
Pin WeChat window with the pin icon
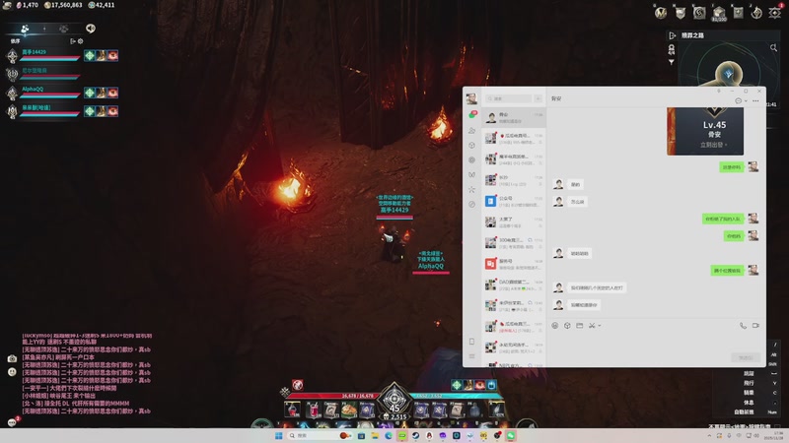[719, 91]
